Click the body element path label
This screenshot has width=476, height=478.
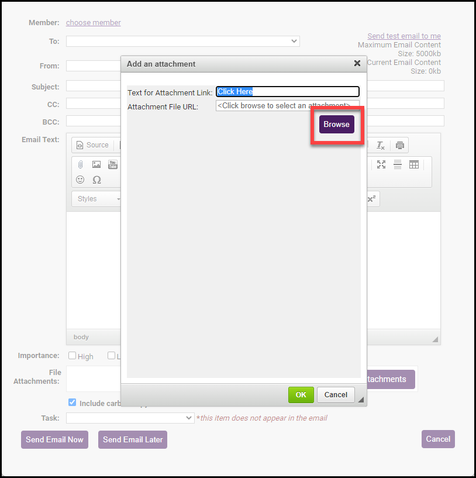coord(81,337)
